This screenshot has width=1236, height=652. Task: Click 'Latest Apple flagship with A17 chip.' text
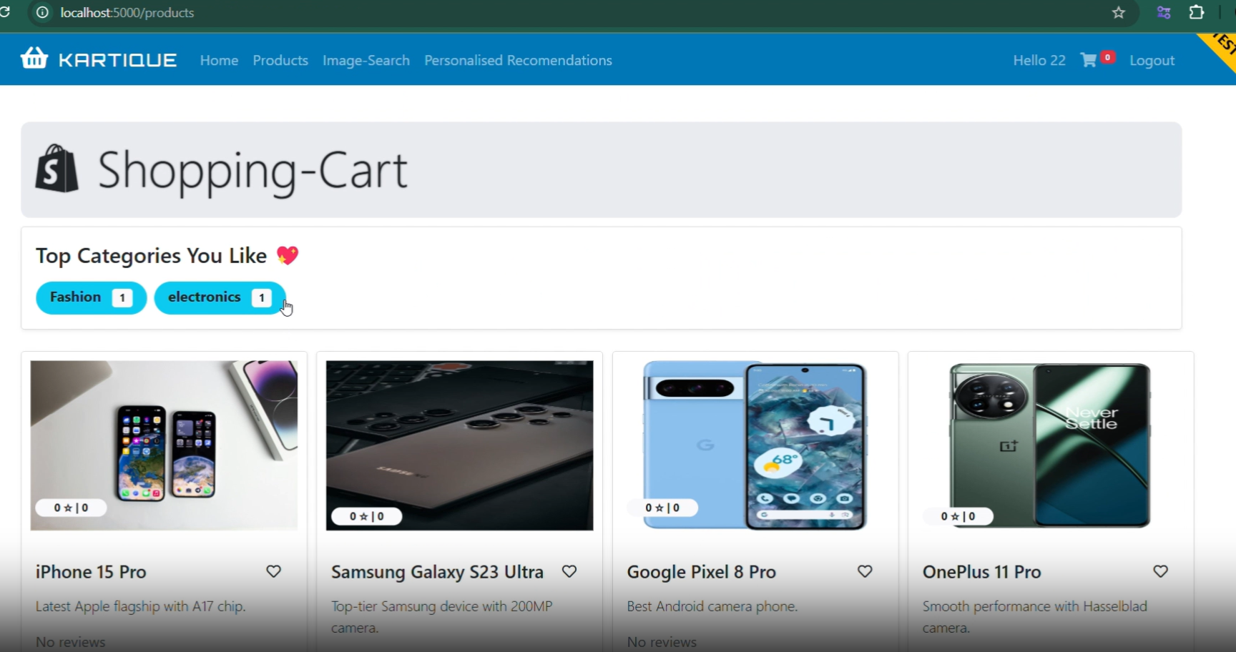click(140, 606)
